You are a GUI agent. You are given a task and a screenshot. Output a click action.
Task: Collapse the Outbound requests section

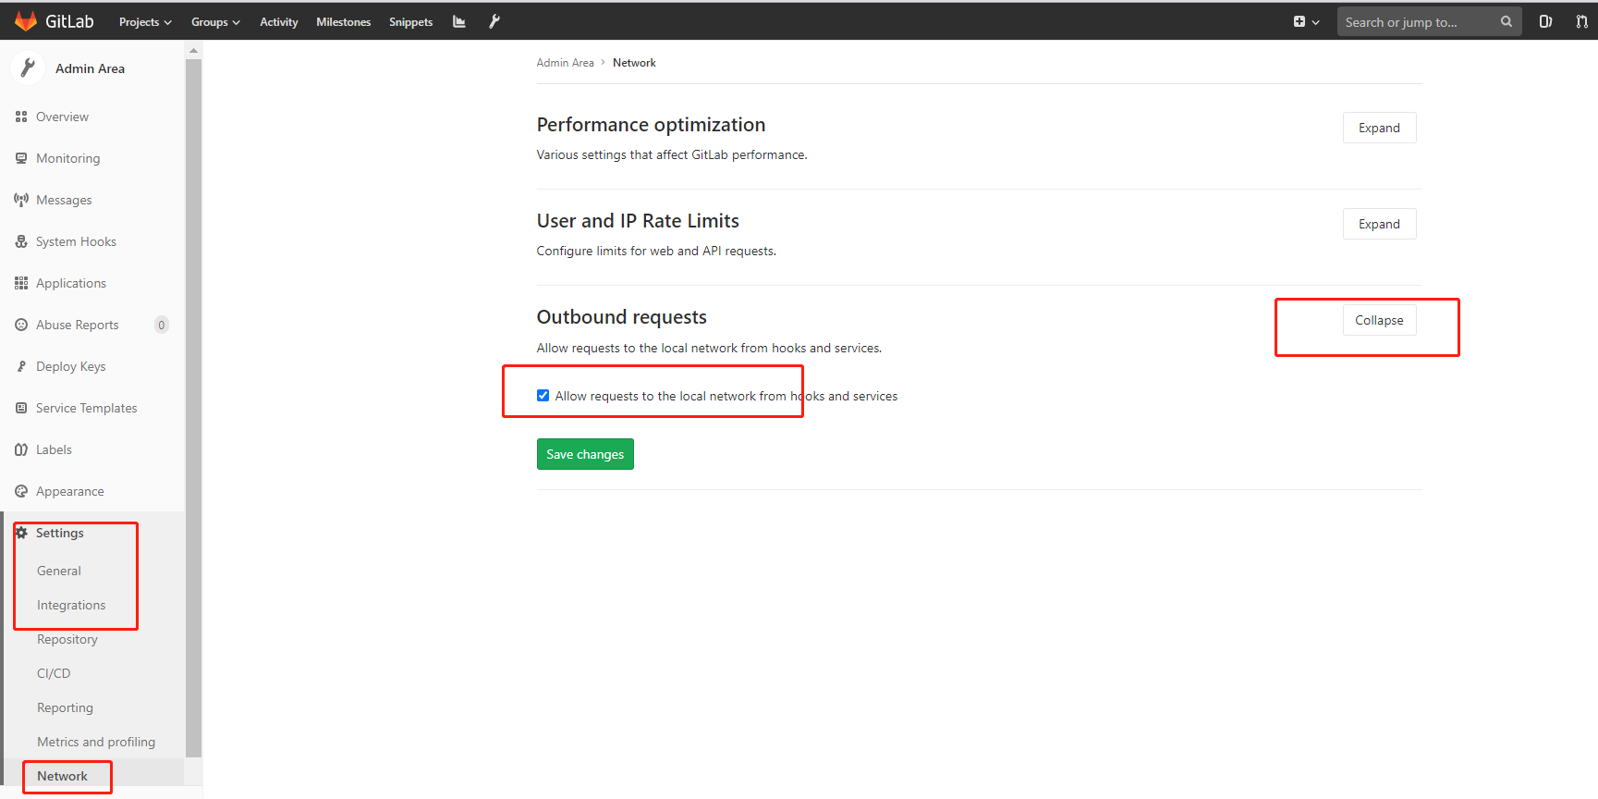[x=1379, y=320]
